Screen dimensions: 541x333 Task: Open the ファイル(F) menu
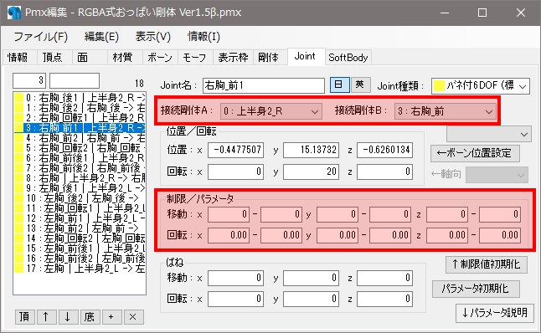(x=41, y=37)
